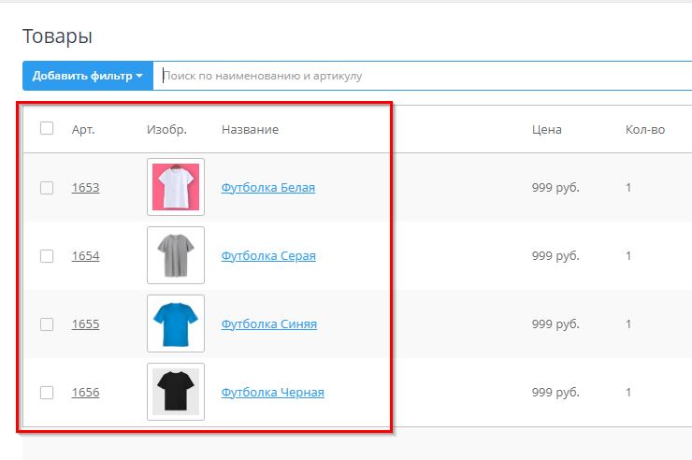Click the Кол-во column header
Image resolution: width=692 pixels, height=460 pixels.
(644, 130)
